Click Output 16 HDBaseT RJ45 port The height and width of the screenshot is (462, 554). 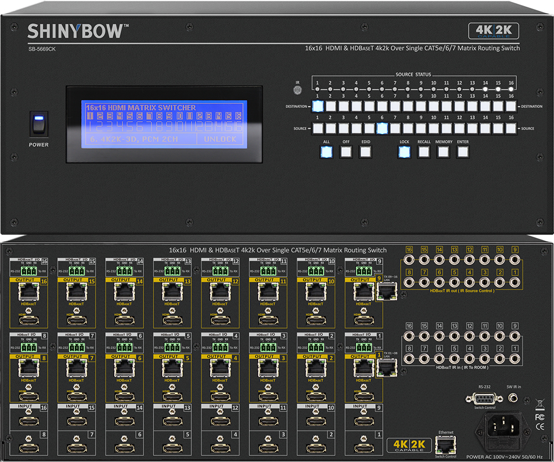click(29, 292)
